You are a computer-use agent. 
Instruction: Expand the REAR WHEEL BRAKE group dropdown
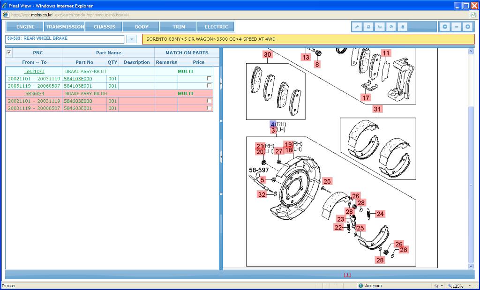[131, 39]
